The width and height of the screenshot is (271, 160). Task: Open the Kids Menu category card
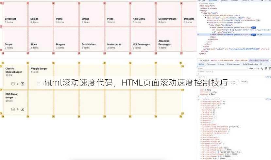(x=143, y=14)
